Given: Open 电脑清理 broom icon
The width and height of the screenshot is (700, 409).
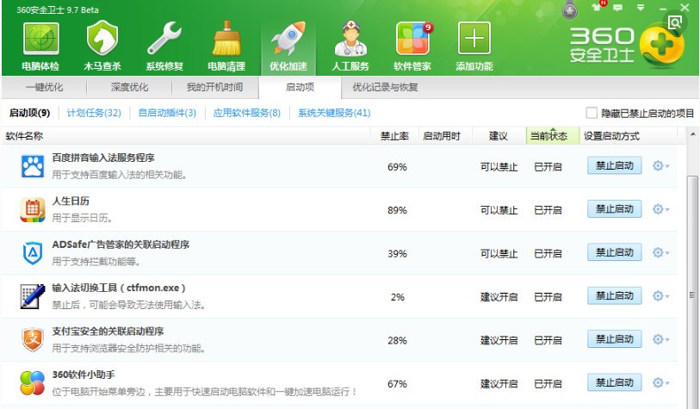Looking at the screenshot, I should pyautogui.click(x=226, y=39).
